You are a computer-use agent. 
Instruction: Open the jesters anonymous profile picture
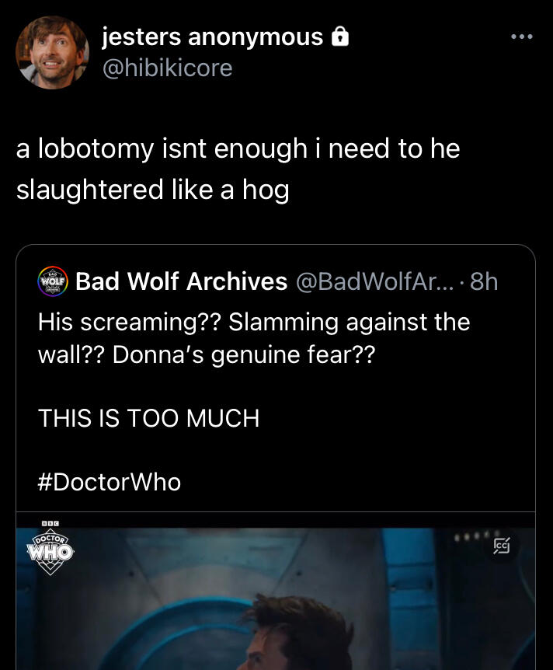pos(52,53)
